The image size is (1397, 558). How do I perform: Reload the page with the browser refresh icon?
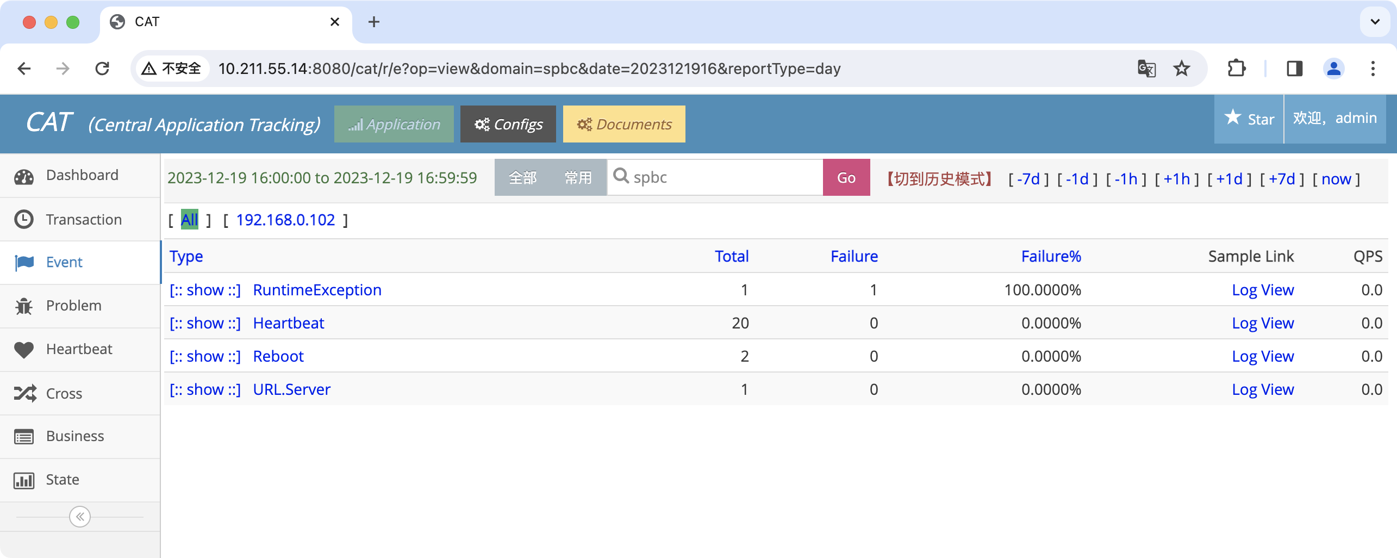(x=102, y=69)
